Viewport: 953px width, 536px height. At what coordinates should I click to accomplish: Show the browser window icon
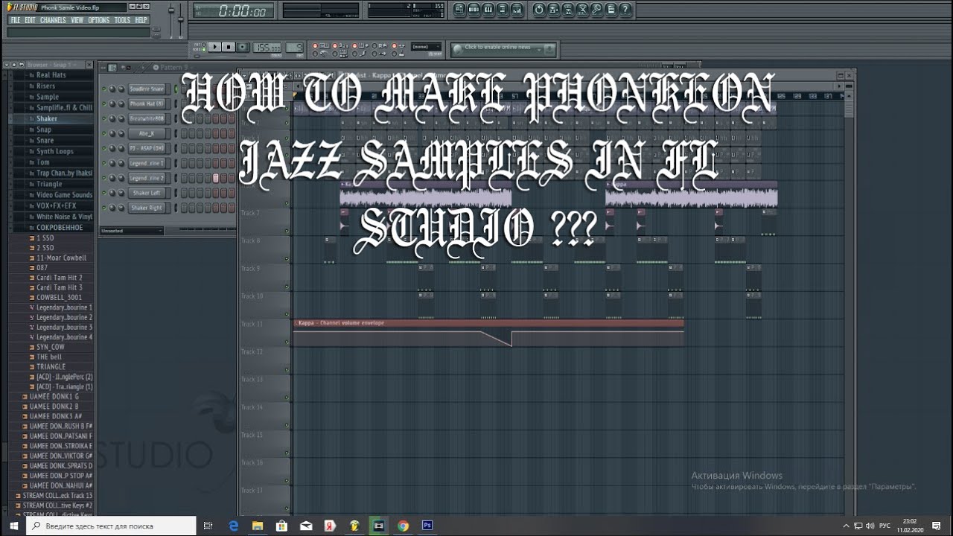point(503,10)
